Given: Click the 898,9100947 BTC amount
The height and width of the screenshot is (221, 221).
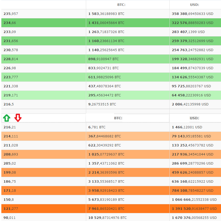Looking at the screenshot, I should (x=103, y=59).
